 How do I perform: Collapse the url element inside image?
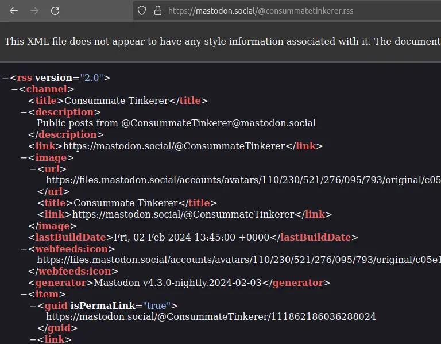(33, 169)
